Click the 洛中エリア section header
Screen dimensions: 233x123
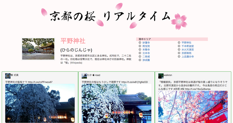click(x=172, y=39)
